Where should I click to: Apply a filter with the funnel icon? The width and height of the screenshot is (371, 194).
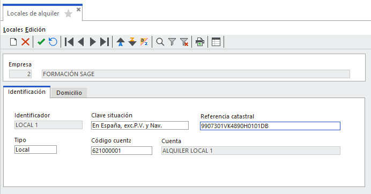[x=172, y=42]
